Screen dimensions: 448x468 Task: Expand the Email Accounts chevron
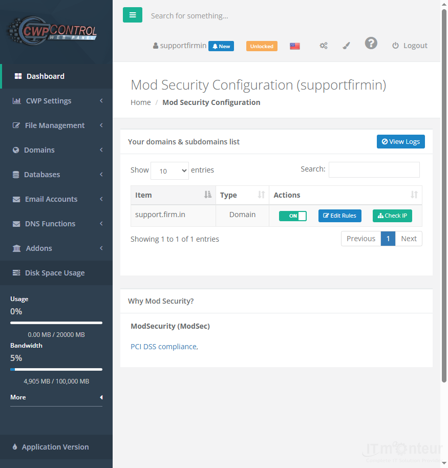101,199
